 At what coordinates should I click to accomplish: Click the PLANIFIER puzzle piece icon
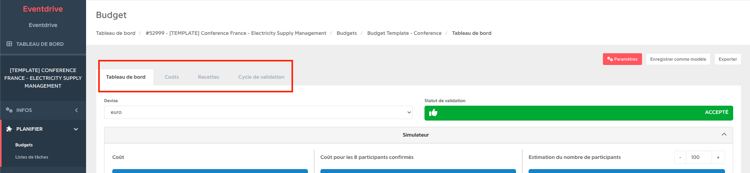point(9,129)
